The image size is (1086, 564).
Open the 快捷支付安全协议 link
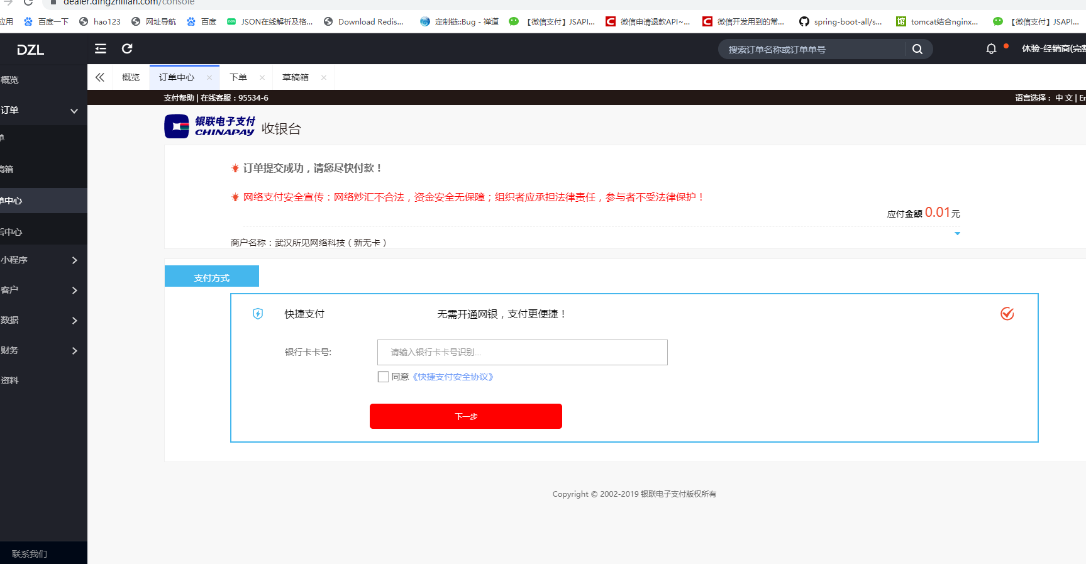tap(453, 377)
